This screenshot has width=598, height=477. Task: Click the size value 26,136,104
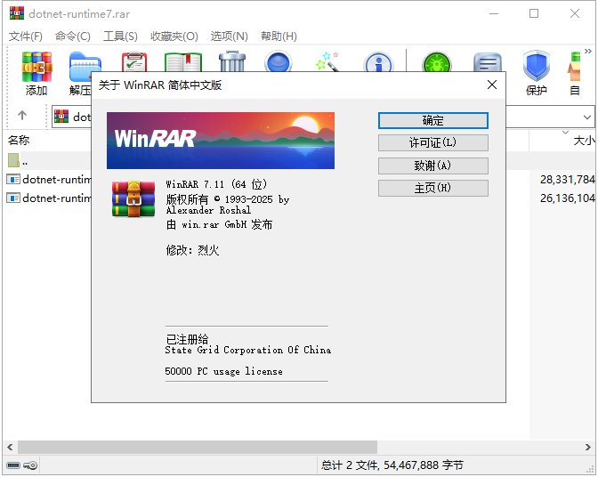pyautogui.click(x=568, y=198)
